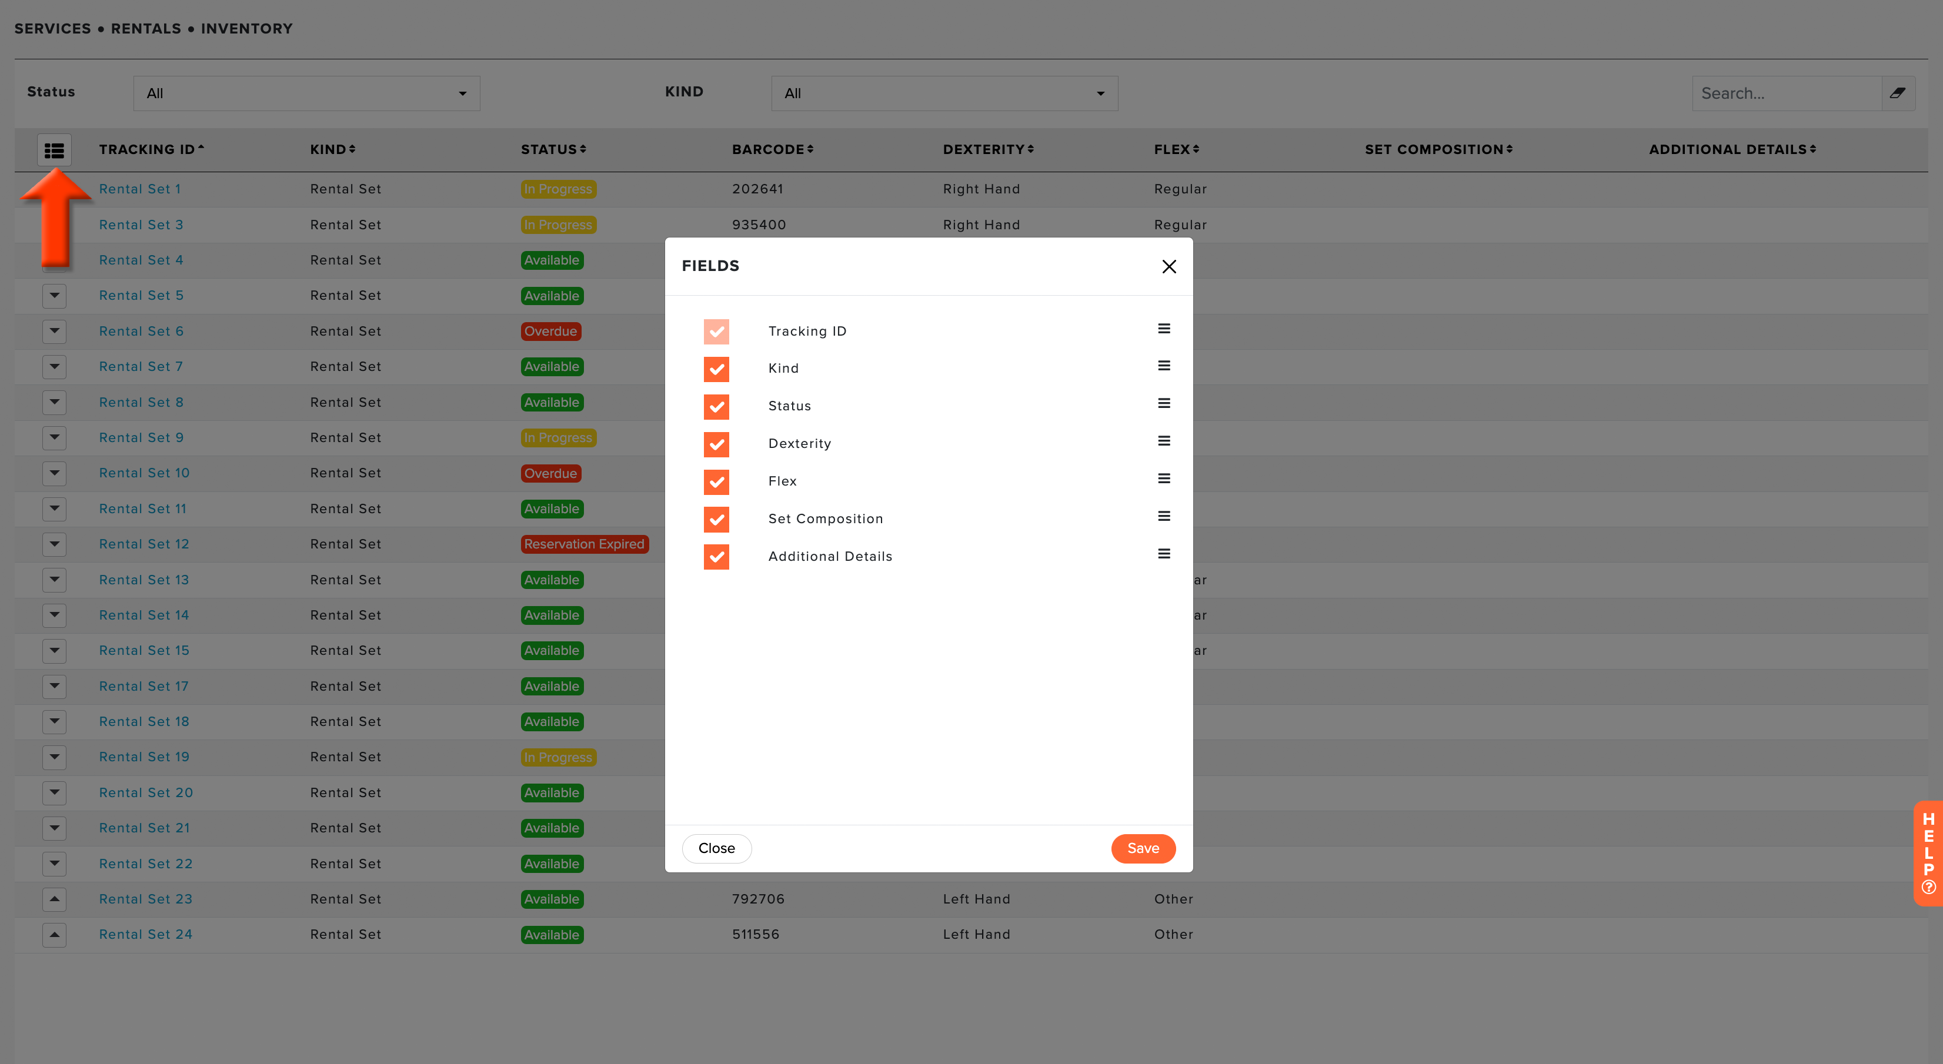Screen dimensions: 1943x1064
Task: Uncheck the Set Composition checkbox
Action: [716, 520]
